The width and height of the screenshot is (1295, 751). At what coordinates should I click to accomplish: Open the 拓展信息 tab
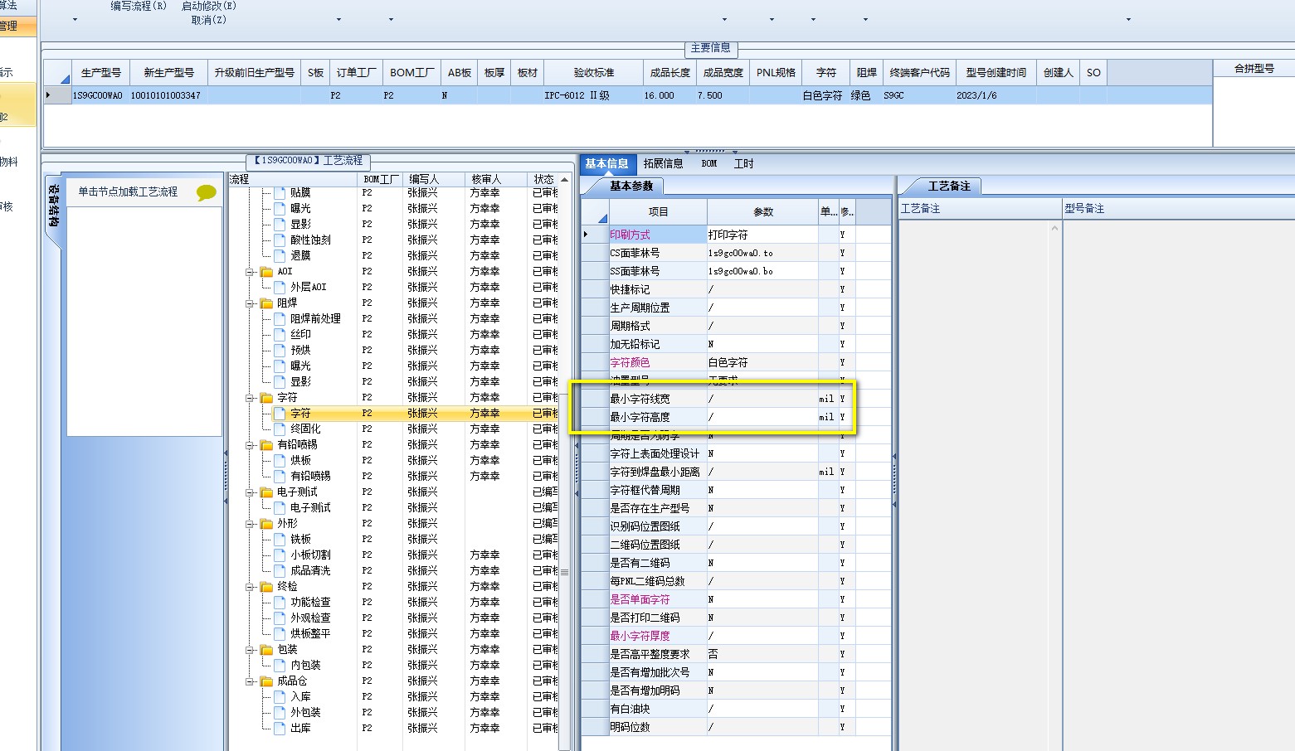(663, 164)
